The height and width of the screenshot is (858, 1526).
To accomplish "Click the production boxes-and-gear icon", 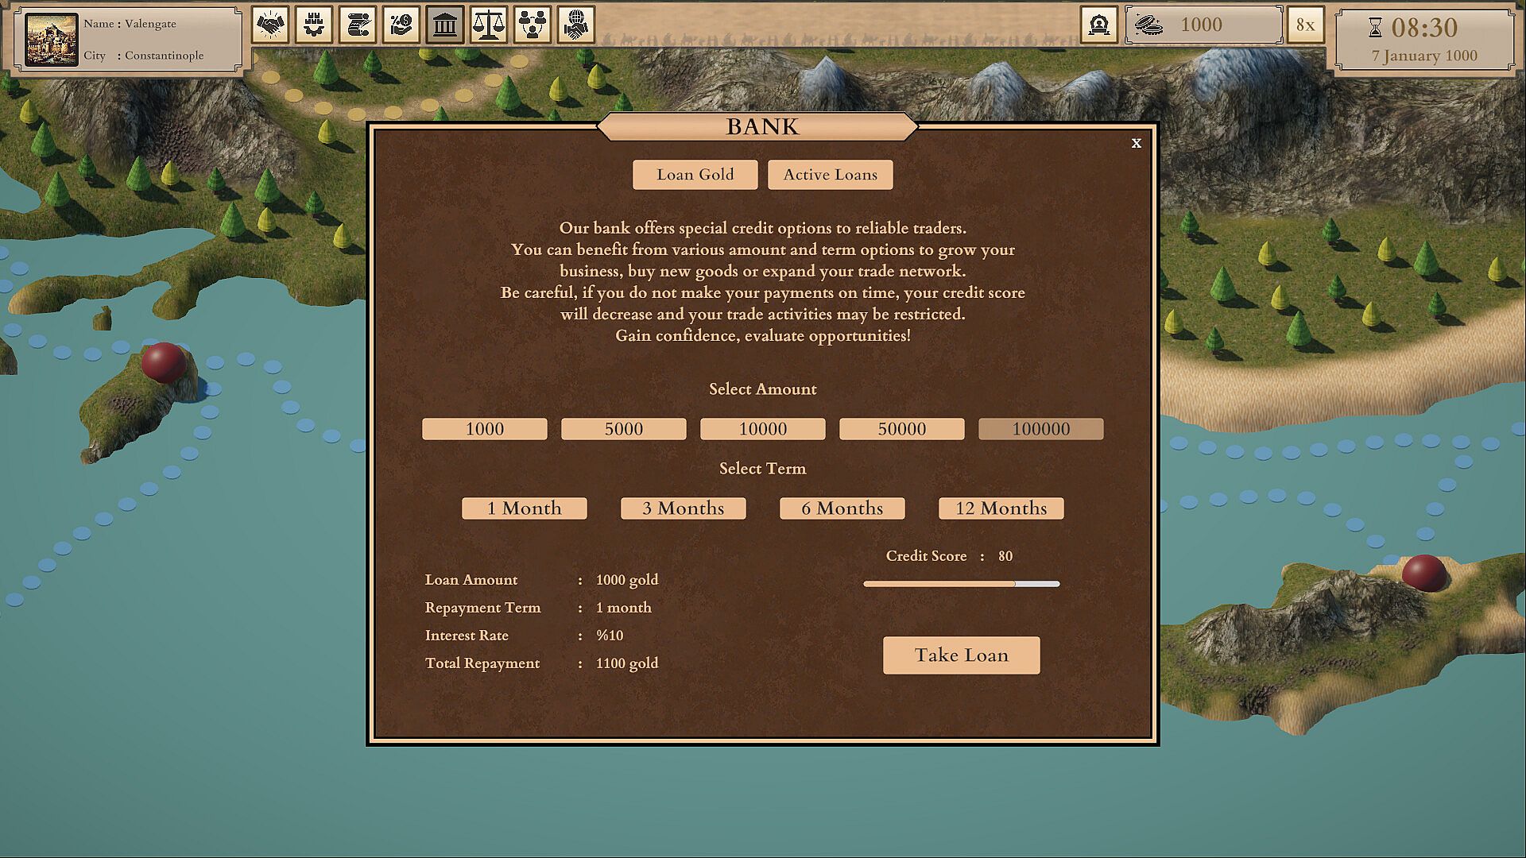I will pyautogui.click(x=314, y=25).
